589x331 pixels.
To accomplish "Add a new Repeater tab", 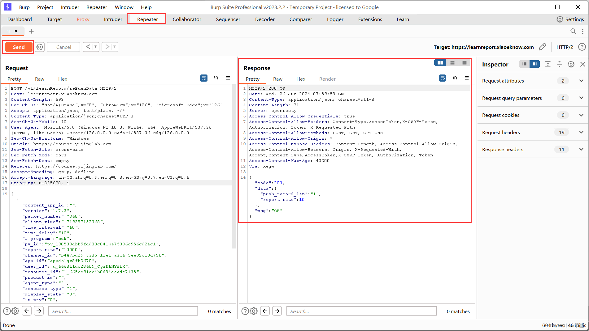I will [31, 31].
